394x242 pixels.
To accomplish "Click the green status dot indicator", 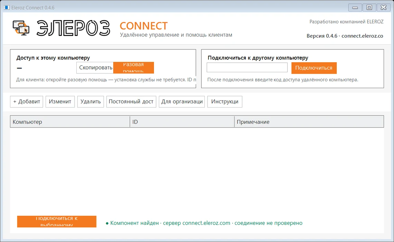I will pyautogui.click(x=107, y=223).
